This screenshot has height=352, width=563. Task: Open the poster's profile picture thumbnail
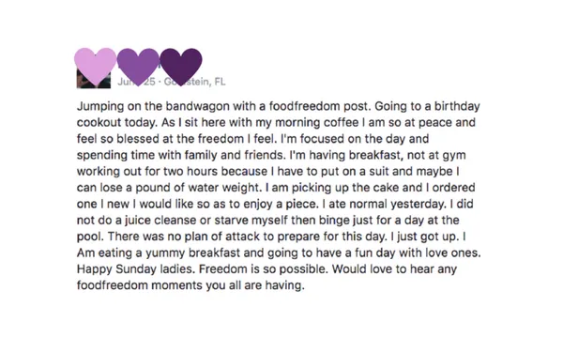coord(93,79)
